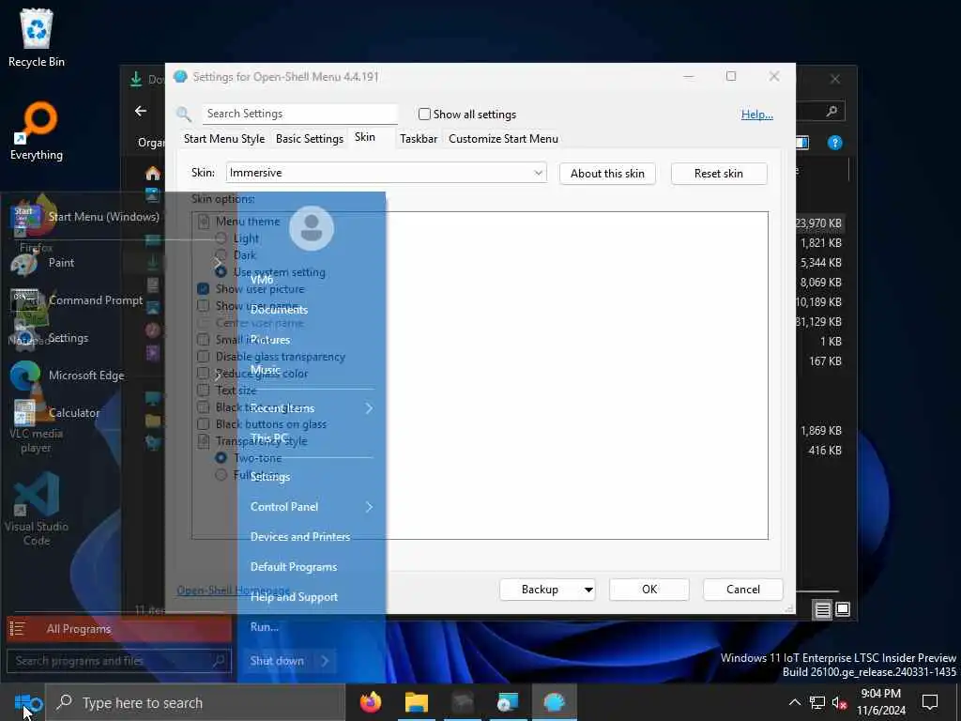Switch Explorer to large icons view

[x=843, y=609]
